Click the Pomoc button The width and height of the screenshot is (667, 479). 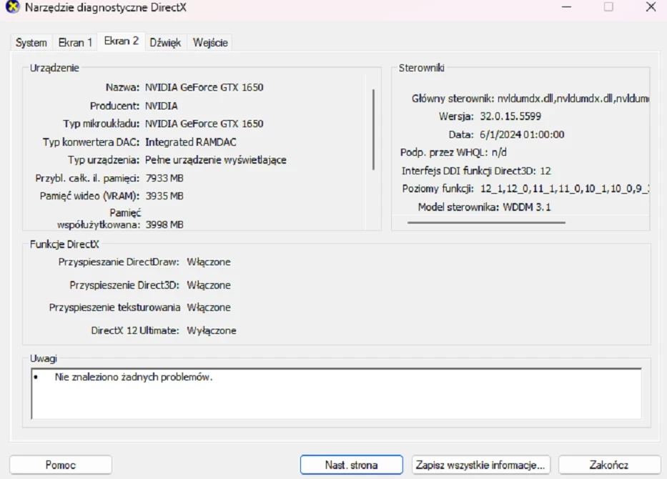coord(61,464)
